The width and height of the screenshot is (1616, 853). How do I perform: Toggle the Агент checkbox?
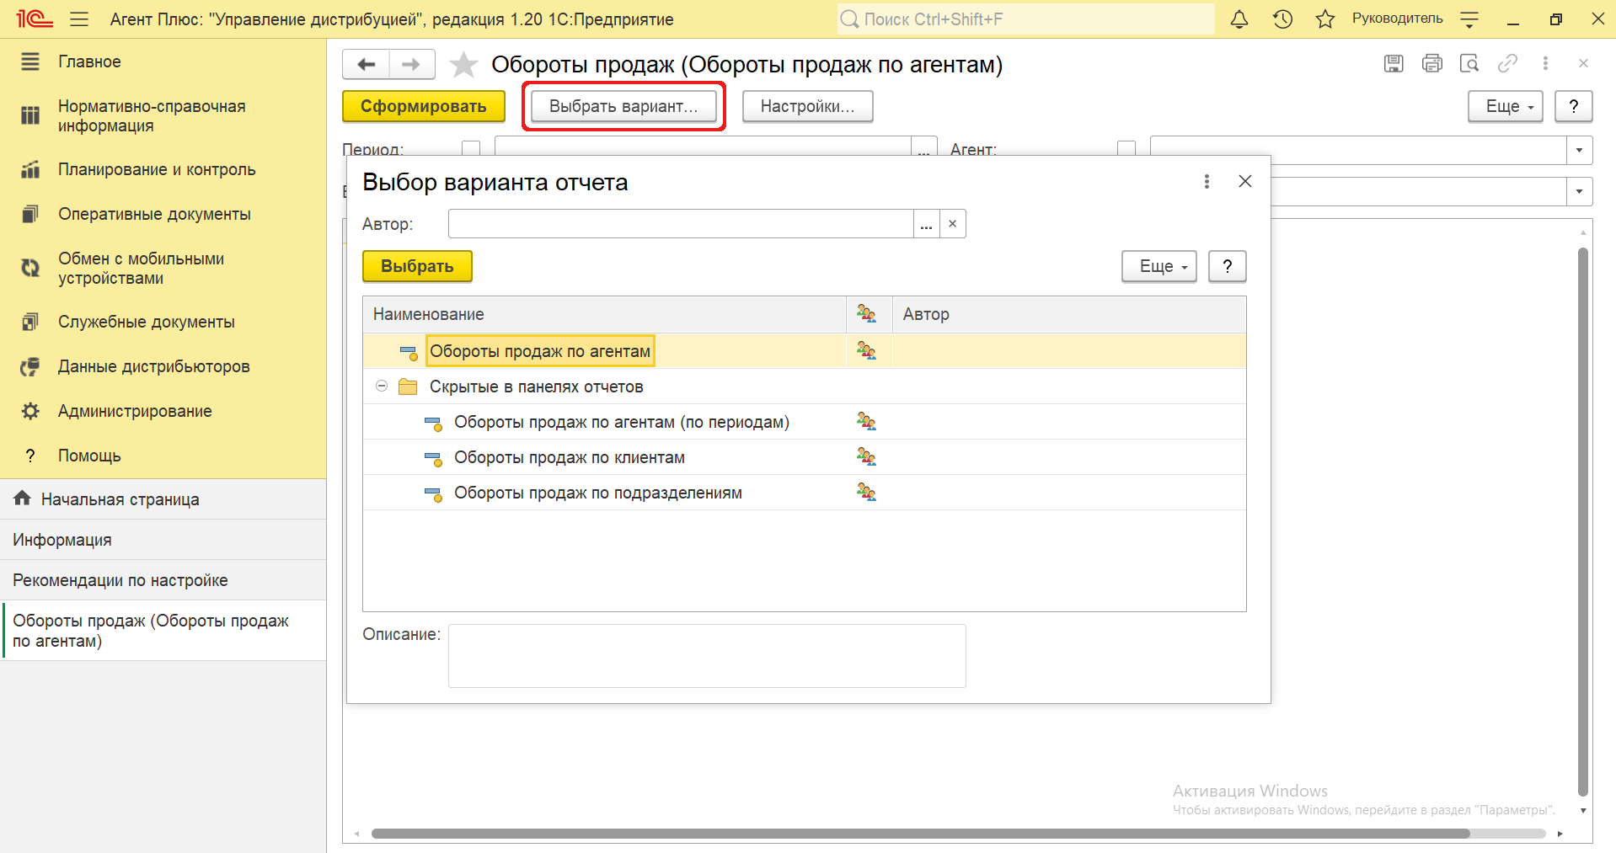click(x=1126, y=148)
